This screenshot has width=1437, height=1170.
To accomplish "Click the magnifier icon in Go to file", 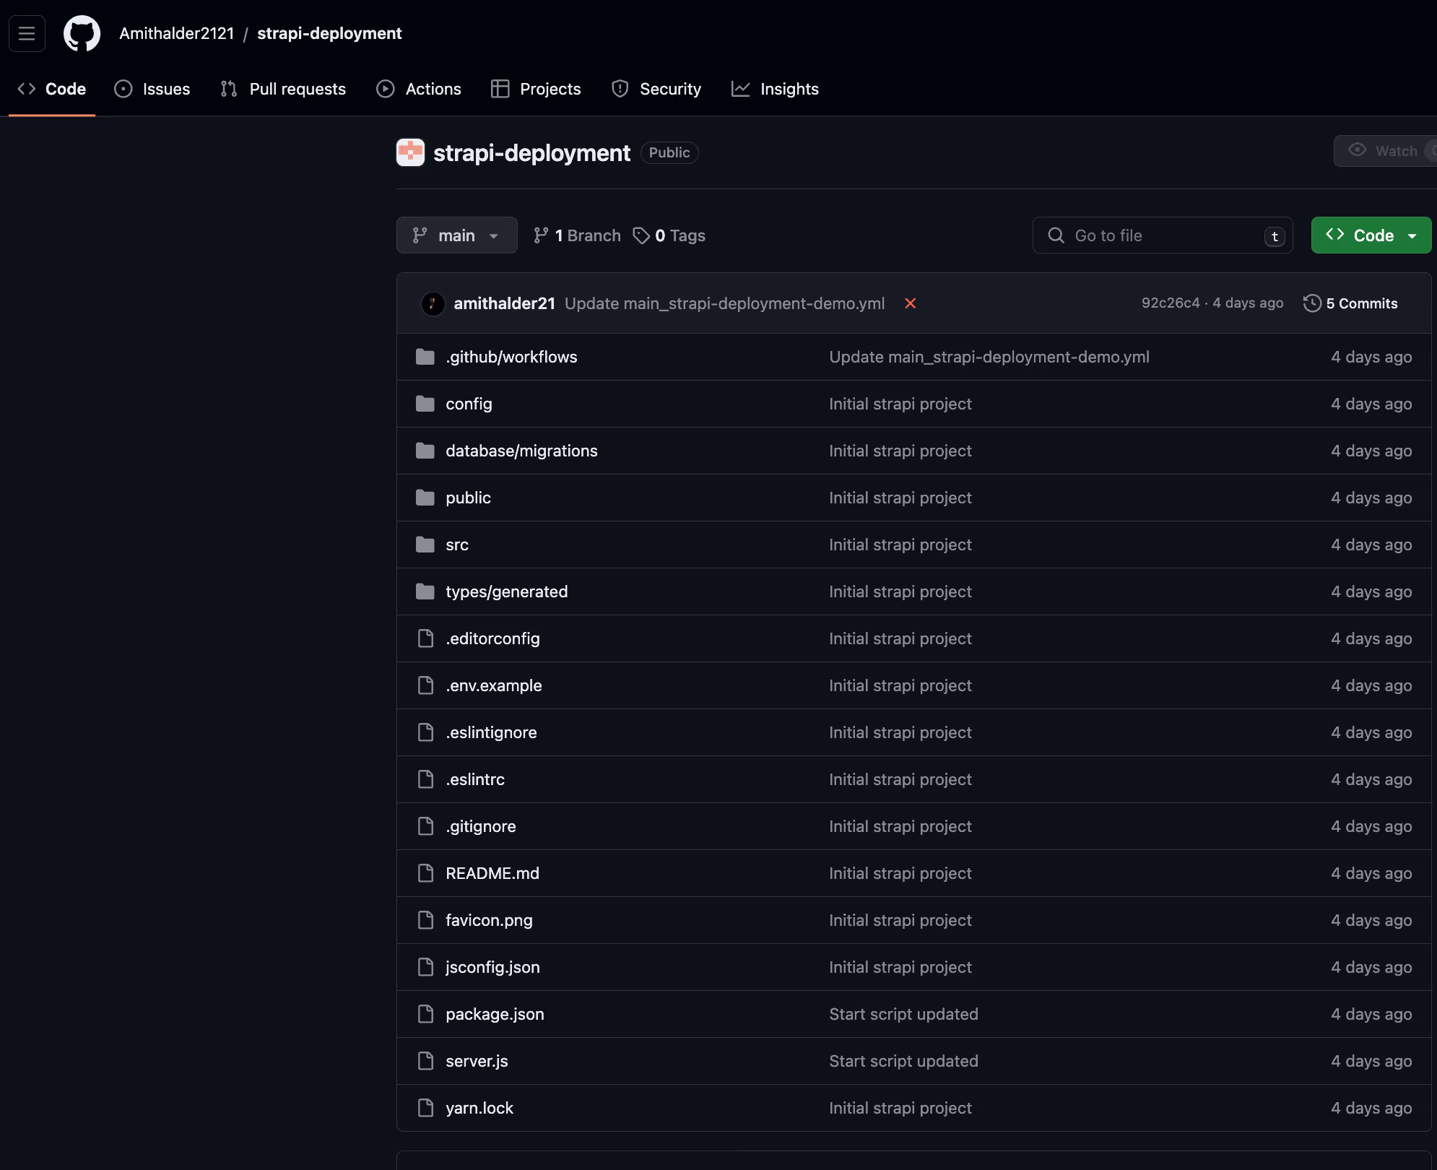I will pos(1056,235).
